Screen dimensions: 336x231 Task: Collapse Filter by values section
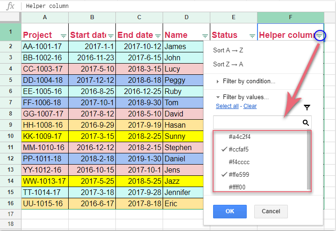tap(242, 97)
